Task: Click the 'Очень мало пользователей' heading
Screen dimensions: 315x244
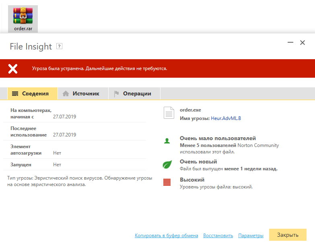Action: point(218,138)
